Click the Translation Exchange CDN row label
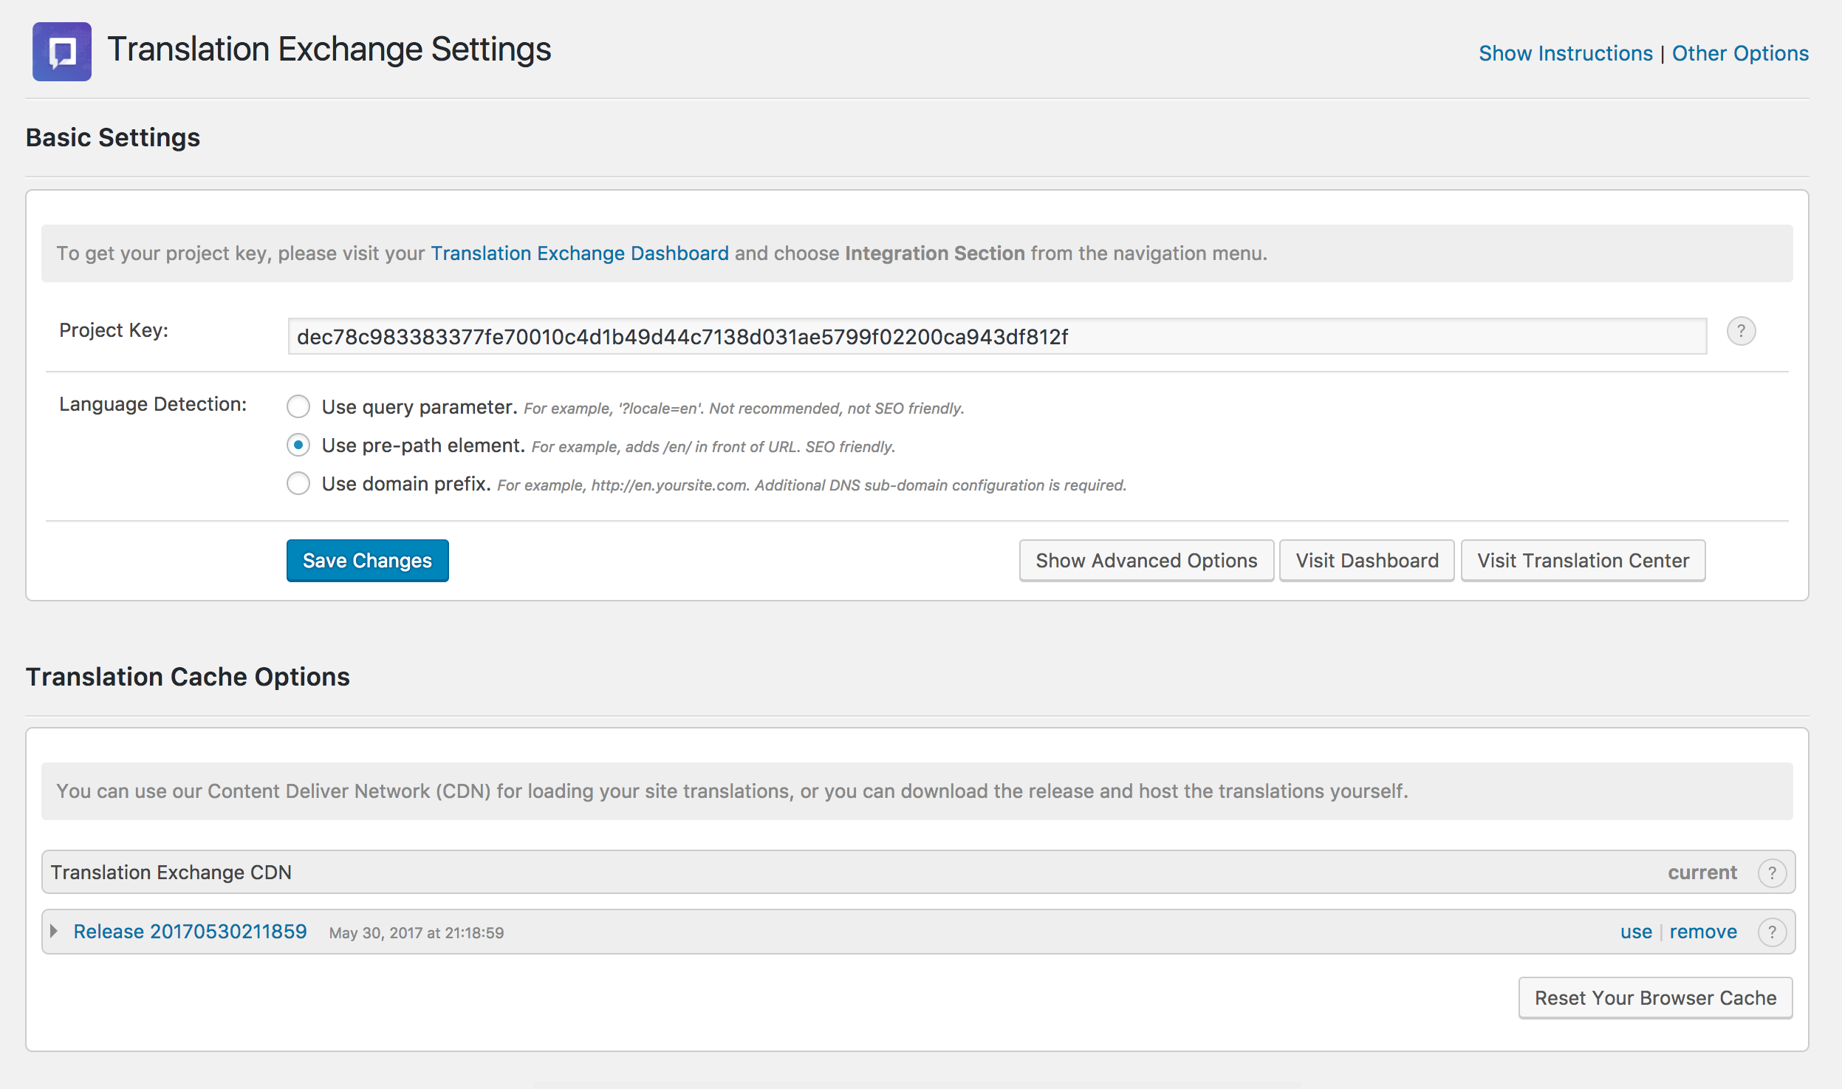Image resolution: width=1842 pixels, height=1089 pixels. click(171, 873)
